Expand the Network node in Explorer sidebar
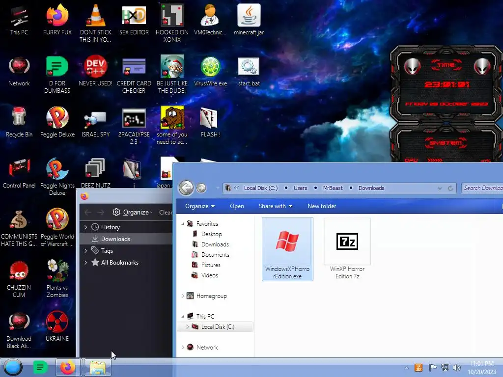 click(183, 347)
